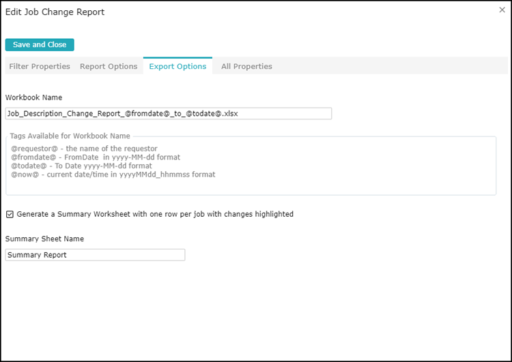Click the Workbook Name label

33,97
